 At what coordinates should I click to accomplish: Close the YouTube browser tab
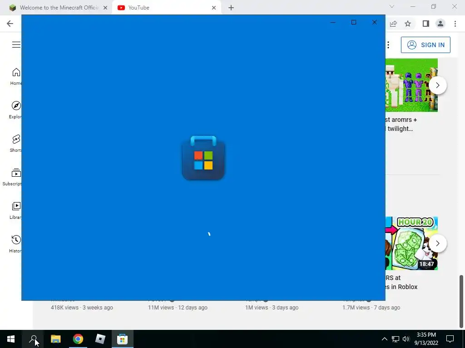(214, 8)
